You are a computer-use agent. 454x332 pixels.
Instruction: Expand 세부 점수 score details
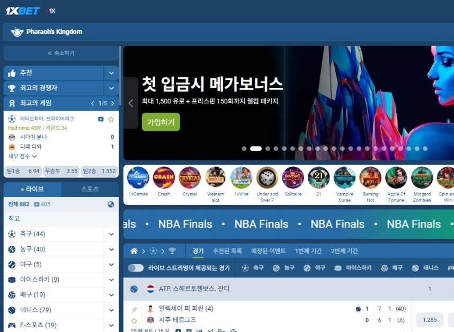22,156
